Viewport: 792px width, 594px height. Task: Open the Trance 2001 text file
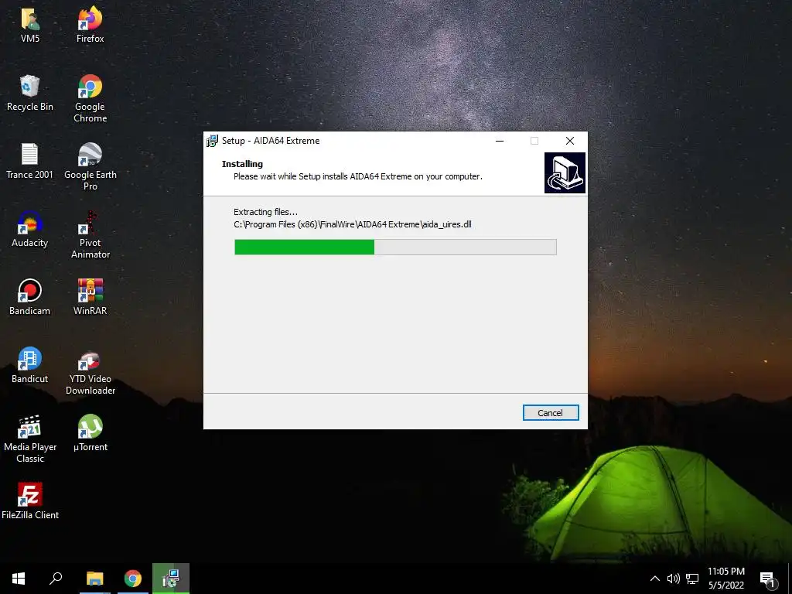pyautogui.click(x=29, y=162)
